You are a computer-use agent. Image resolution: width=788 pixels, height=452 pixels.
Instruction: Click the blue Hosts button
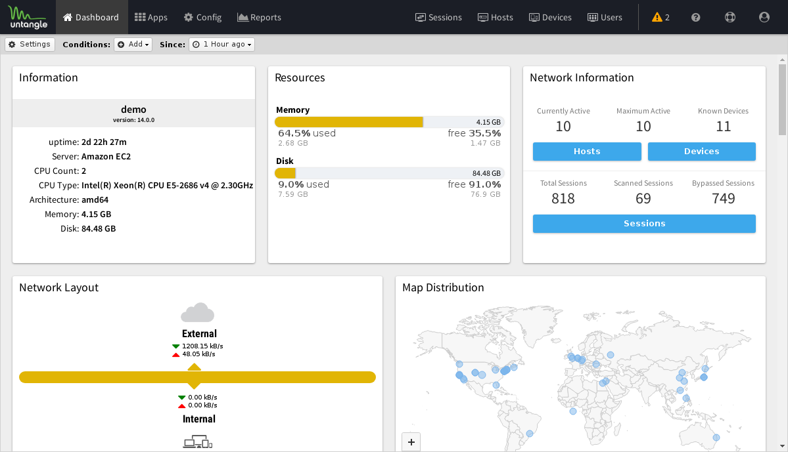coord(587,152)
